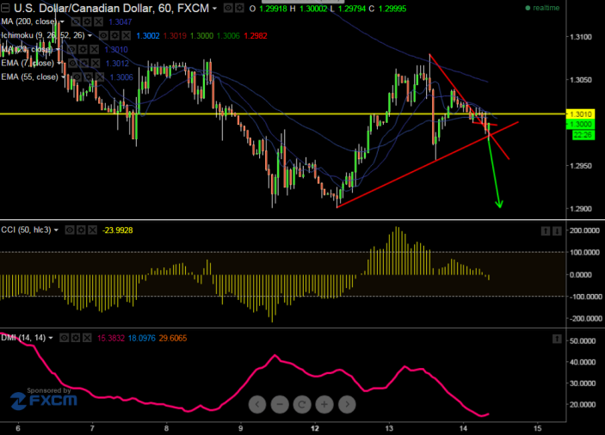Screen dimensions: 605x435
Task: Open settings gear for the main USD/CAD series
Action: point(239,8)
